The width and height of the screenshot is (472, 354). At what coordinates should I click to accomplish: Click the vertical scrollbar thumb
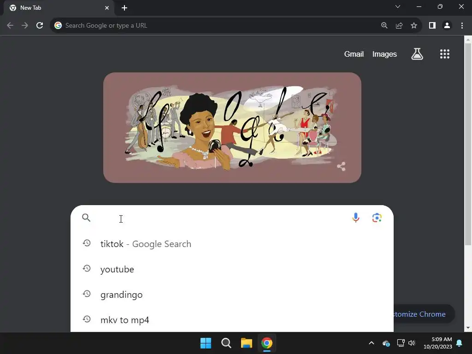tap(468, 144)
